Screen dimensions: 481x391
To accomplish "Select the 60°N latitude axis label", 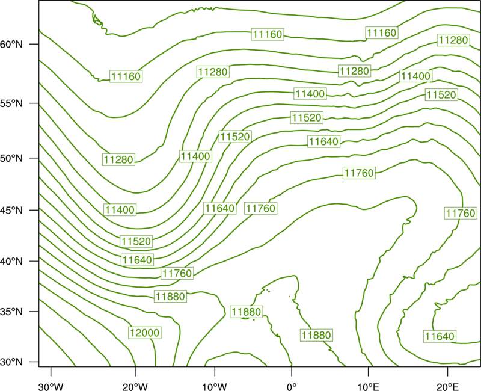I will (11, 44).
